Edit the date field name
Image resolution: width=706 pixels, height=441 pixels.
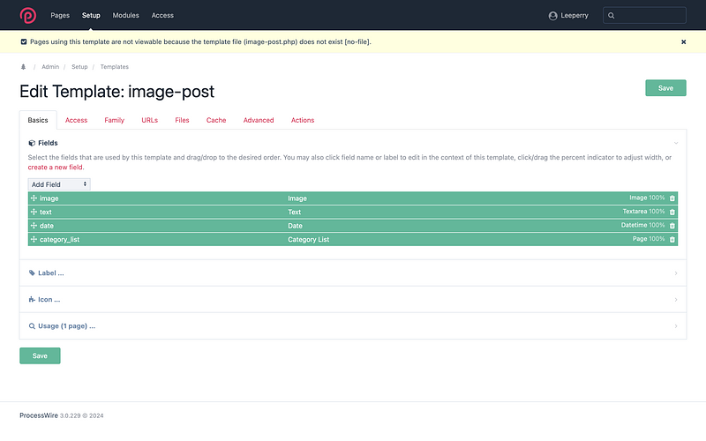point(47,226)
